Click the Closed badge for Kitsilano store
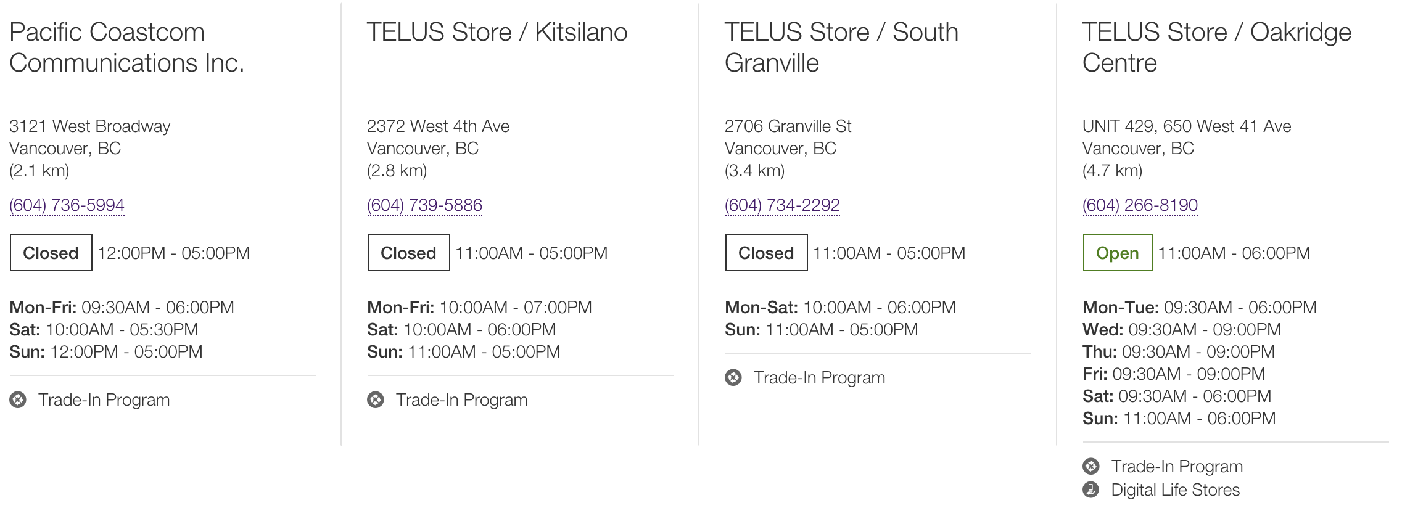1410x524 pixels. point(409,253)
